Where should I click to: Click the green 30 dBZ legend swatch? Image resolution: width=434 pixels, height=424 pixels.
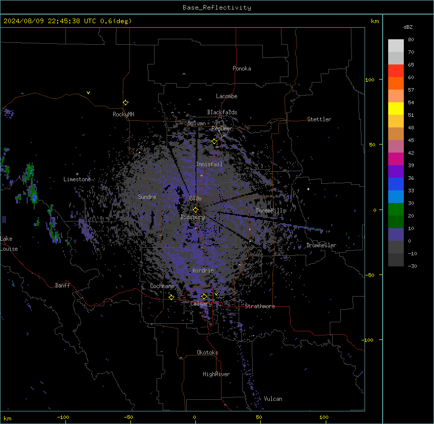[x=396, y=209]
